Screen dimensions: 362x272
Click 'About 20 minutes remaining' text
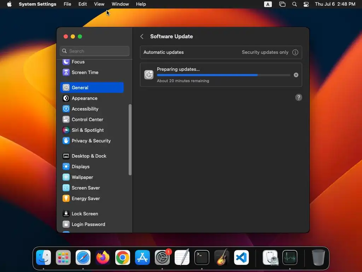tap(183, 81)
